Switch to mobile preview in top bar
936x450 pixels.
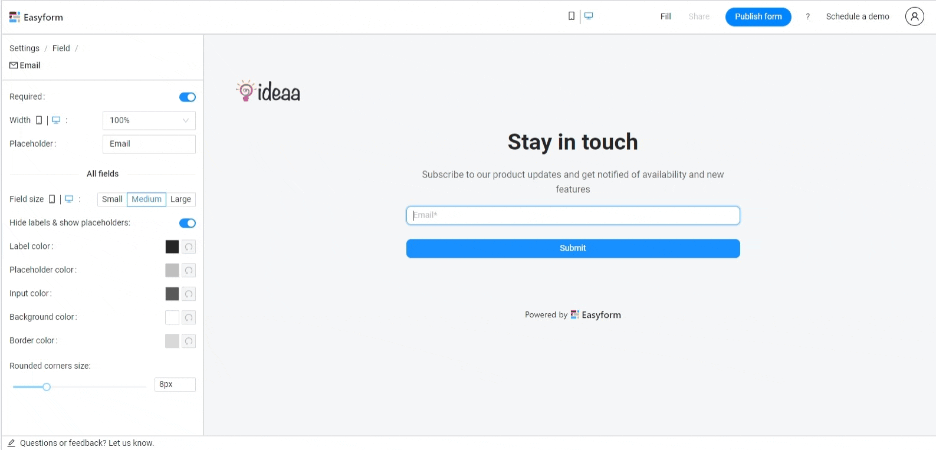(x=571, y=17)
